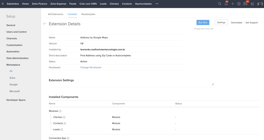Viewport: 264px width, 140px height.
Task: Open the mail envelope icon
Action: point(245,4)
